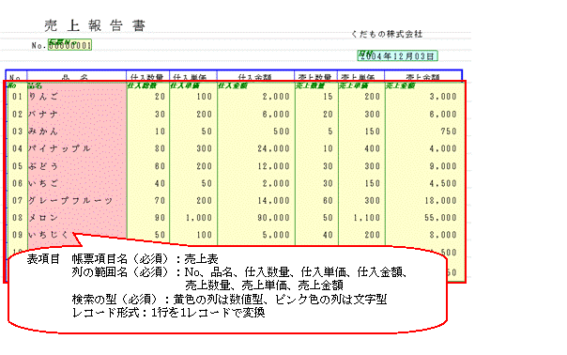Select the green 仕入金額 column label
The height and width of the screenshot is (355, 567).
click(233, 85)
